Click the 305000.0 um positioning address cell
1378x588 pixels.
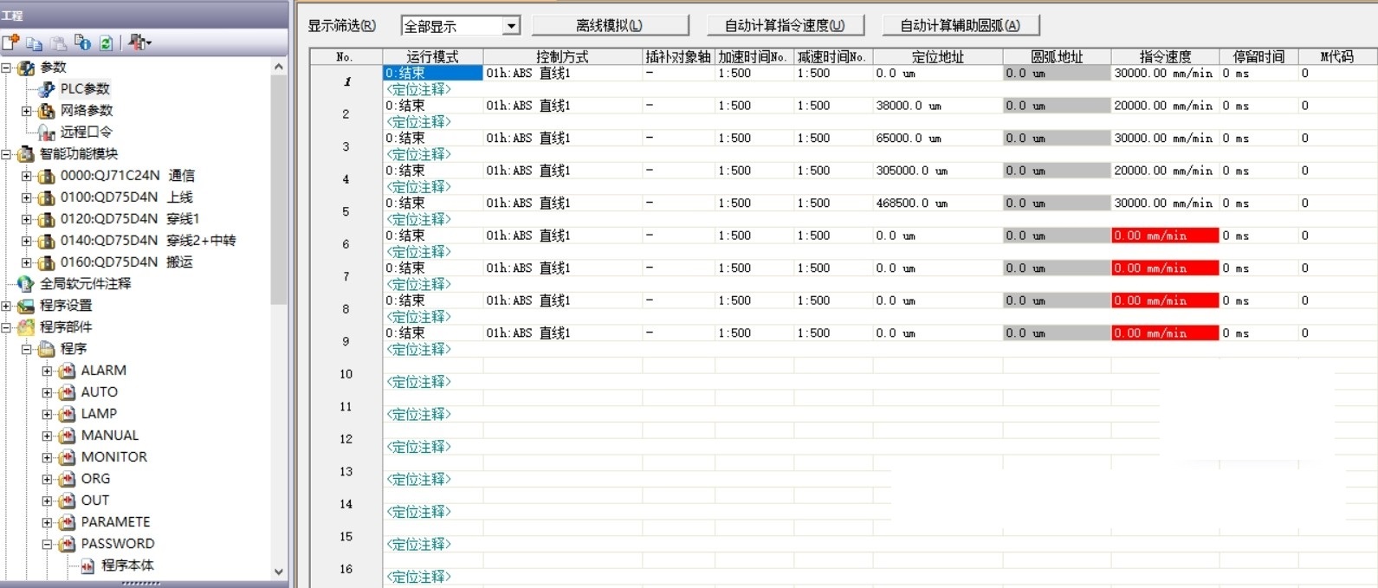tap(938, 171)
